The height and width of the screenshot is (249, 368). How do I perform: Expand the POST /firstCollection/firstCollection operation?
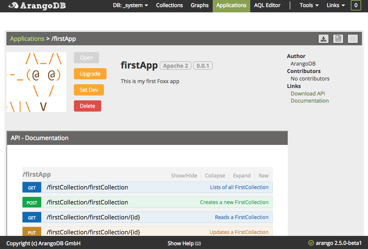pyautogui.click(x=87, y=202)
